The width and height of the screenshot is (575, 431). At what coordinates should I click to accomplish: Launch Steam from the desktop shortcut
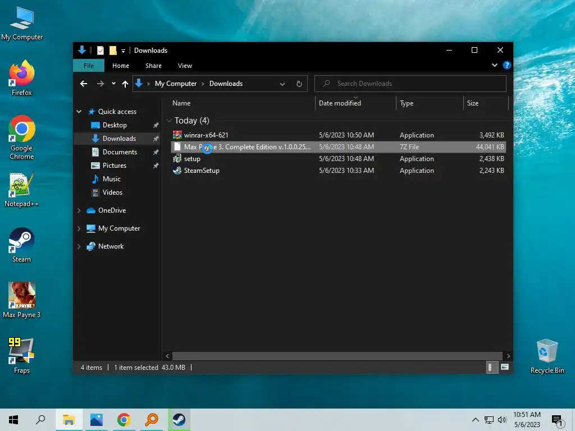pos(22,245)
